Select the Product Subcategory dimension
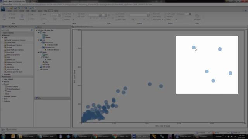This screenshot has height=139, width=248. (13, 89)
